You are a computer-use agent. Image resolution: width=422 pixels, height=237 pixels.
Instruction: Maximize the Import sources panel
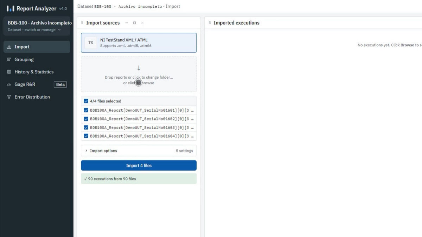tap(134, 23)
